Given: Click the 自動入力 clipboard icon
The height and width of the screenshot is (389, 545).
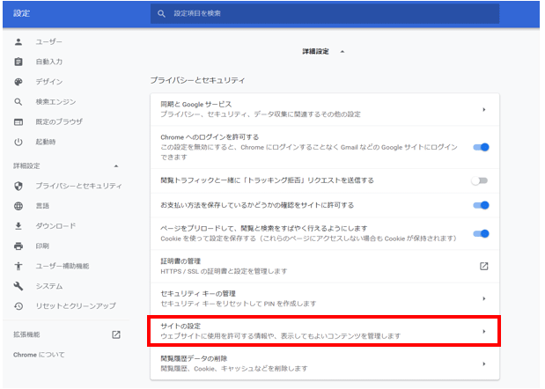Looking at the screenshot, I should coord(18,62).
